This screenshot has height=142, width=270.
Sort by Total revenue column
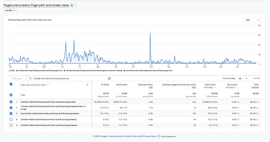tap(255, 86)
